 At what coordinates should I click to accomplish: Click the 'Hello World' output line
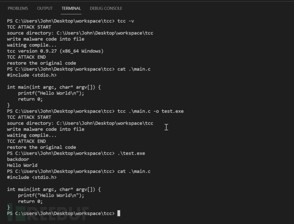click(22, 165)
